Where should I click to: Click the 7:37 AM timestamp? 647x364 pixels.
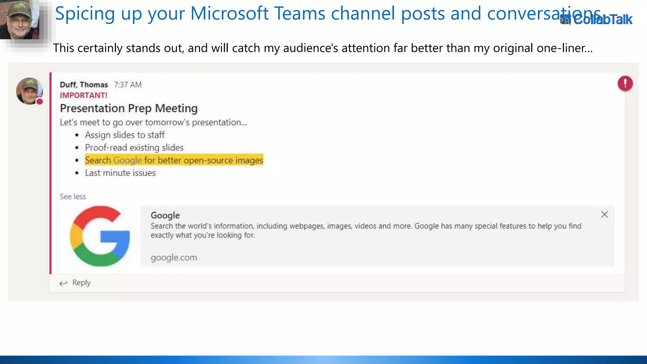pos(128,85)
